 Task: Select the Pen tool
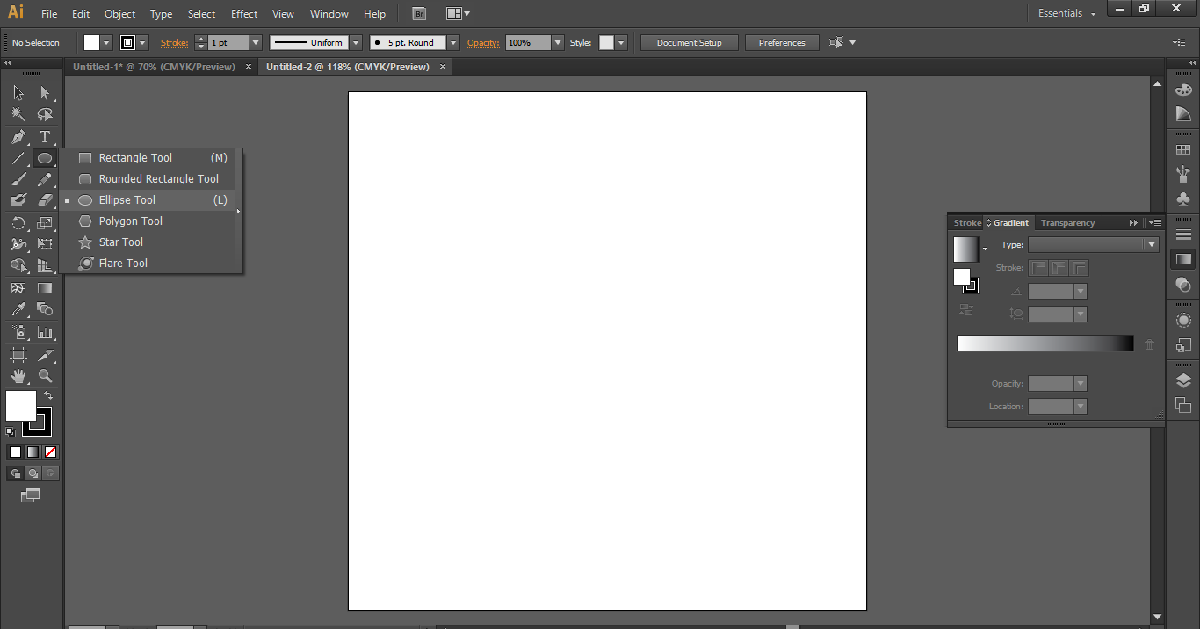[18, 136]
